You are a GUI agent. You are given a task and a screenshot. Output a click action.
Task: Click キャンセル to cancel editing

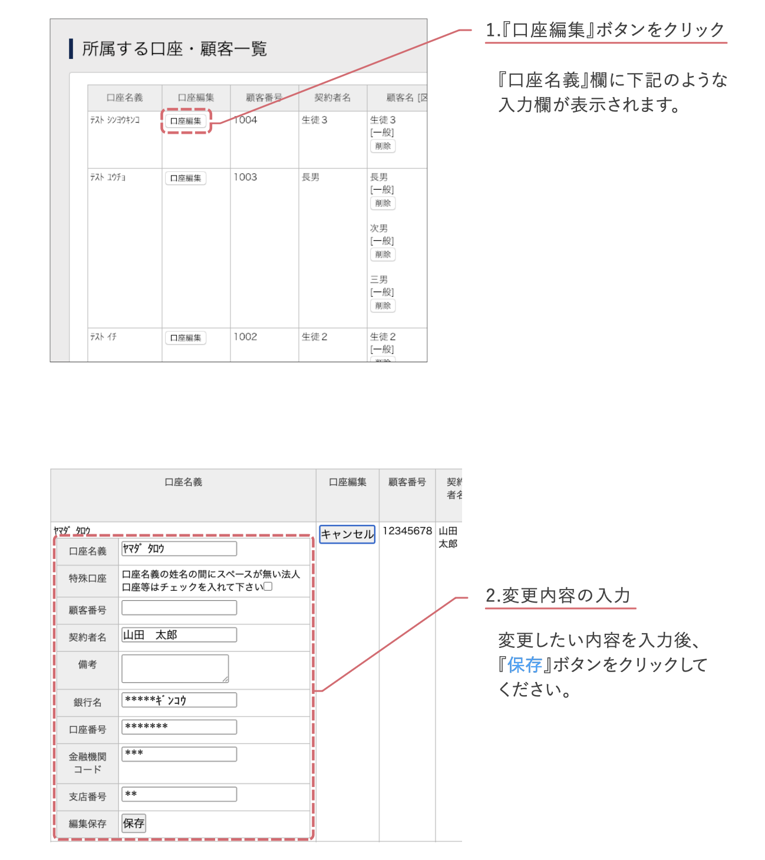[x=347, y=535]
